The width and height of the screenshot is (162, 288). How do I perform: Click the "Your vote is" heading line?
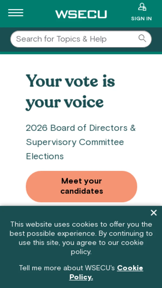70,81
